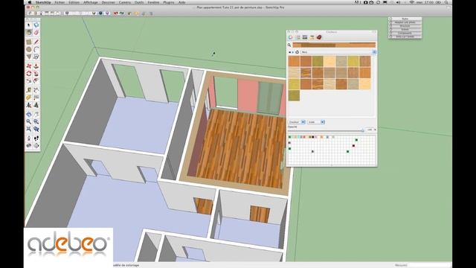476x268 pixels.
Task: Expand the Adapter une photo panel
Action: (x=405, y=22)
